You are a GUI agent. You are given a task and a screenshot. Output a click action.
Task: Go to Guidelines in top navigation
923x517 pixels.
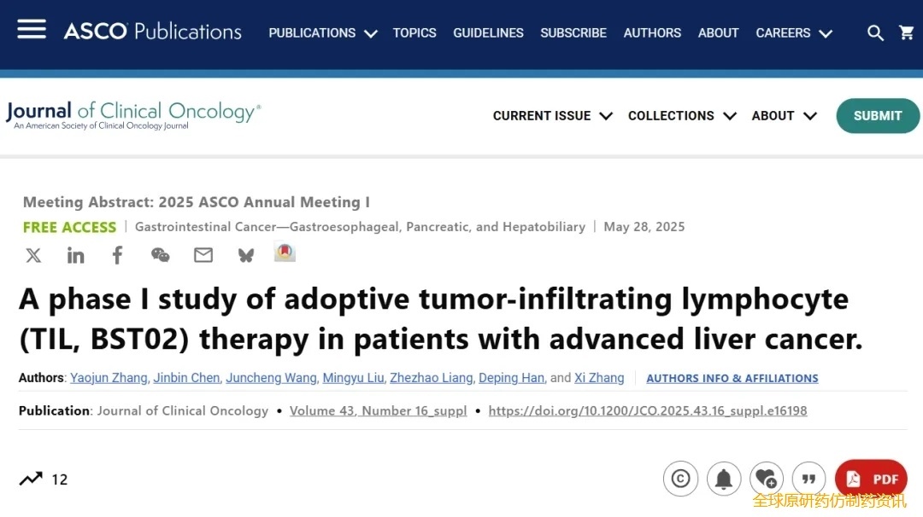pos(488,33)
